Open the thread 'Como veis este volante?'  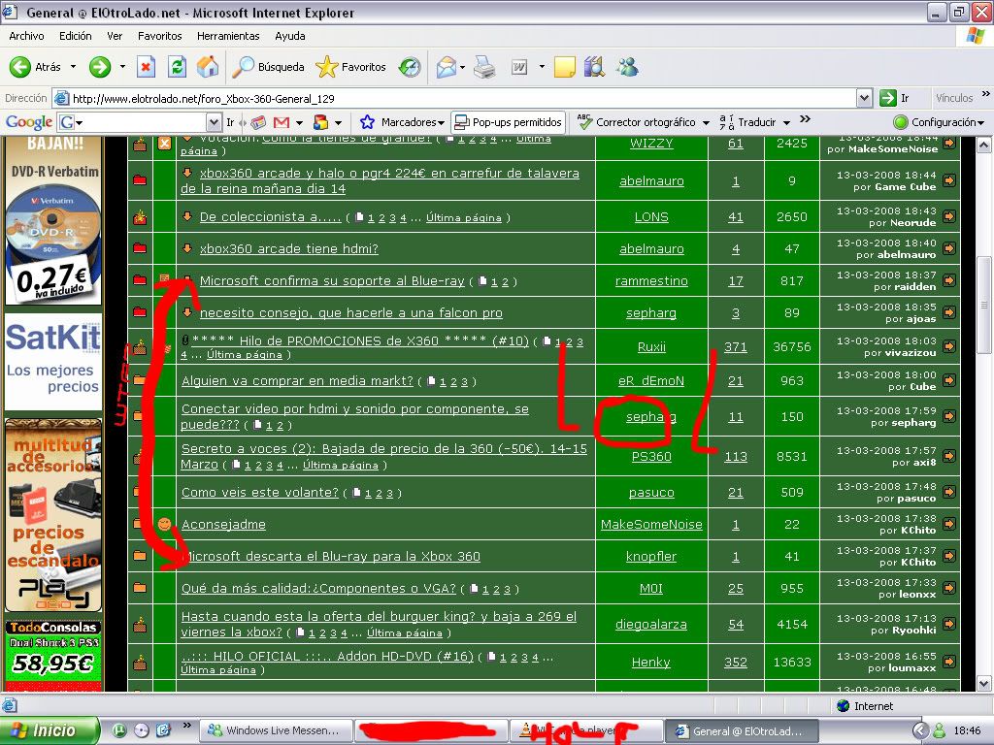point(260,492)
